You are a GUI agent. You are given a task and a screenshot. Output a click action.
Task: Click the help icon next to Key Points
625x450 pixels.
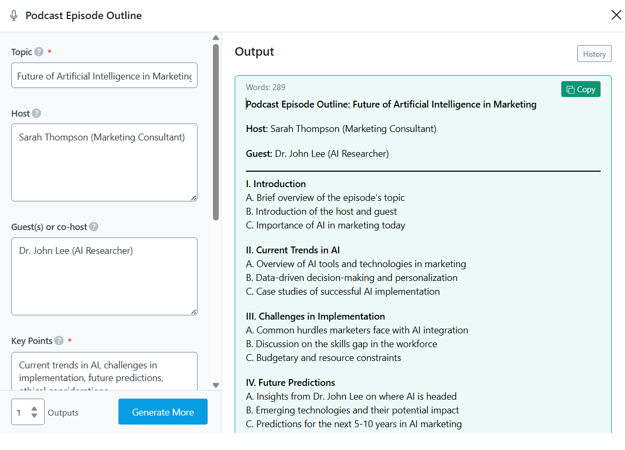tap(59, 341)
